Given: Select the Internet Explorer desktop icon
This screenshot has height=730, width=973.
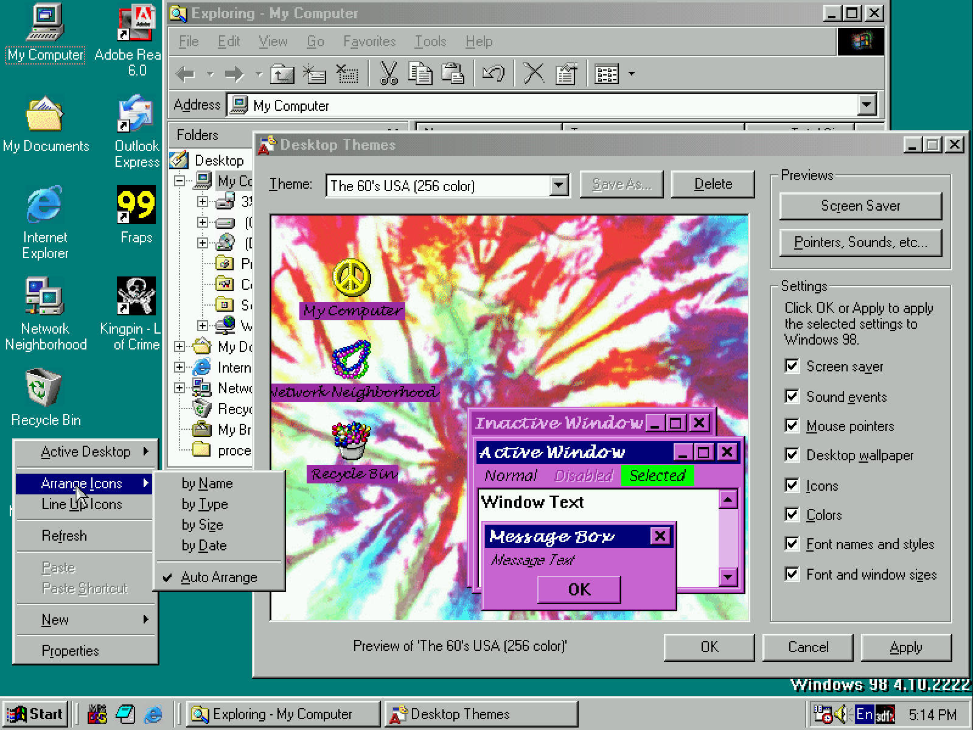Looking at the screenshot, I should (x=45, y=222).
